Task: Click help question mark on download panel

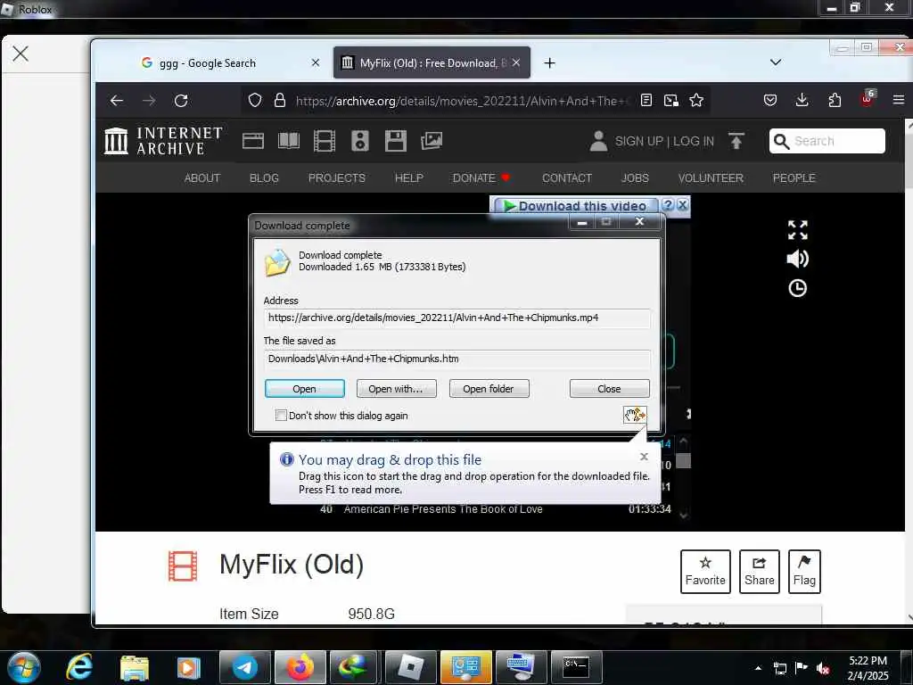Action: 668,205
